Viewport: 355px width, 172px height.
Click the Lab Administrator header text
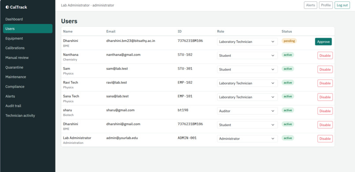coord(87,5)
